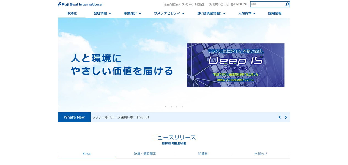The image size is (348, 165).
Task: Click the 人と環境にやさしい価値を届ける slogan text
Action: click(122, 65)
